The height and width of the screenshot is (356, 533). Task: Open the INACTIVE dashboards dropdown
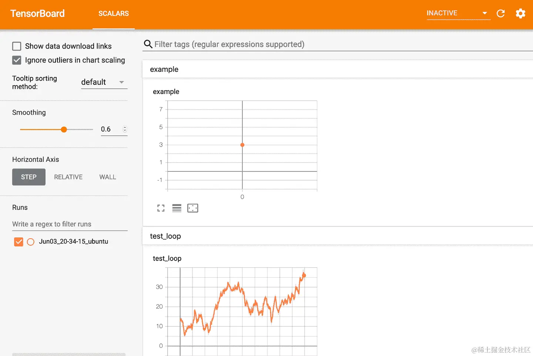458,13
